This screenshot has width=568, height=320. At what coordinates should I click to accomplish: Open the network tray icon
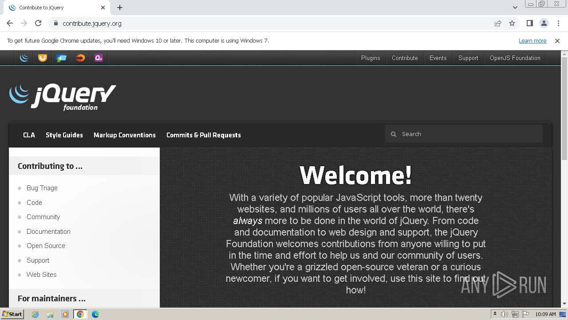click(x=515, y=314)
